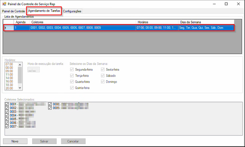Toggle collector 0007 checkbox
This screenshot has width=245, height=147.
click(7, 126)
